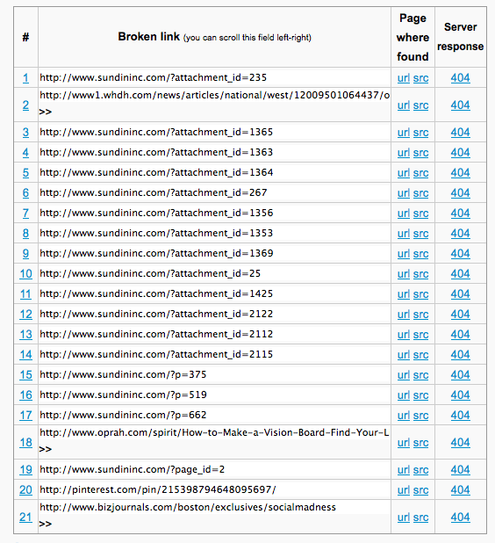The width and height of the screenshot is (495, 543).
Task: Open row number 10 link
Action: pyautogui.click(x=25, y=274)
